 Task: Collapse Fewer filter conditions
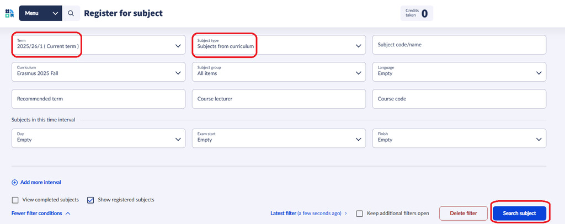[41, 213]
